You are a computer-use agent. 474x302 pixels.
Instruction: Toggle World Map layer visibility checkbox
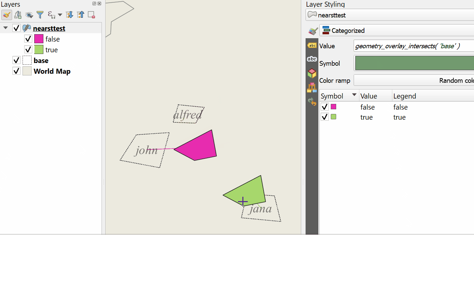[x=16, y=71]
